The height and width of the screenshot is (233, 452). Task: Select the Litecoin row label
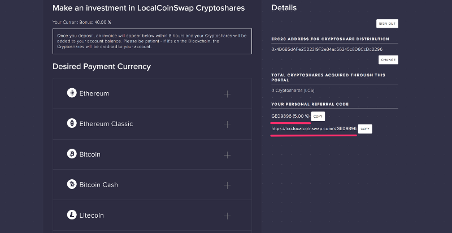click(92, 215)
